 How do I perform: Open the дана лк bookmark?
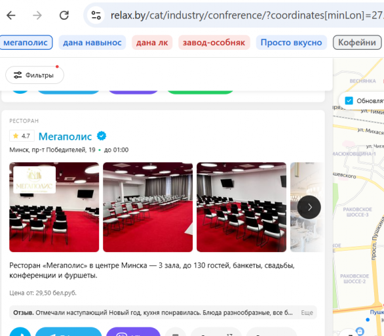(152, 43)
